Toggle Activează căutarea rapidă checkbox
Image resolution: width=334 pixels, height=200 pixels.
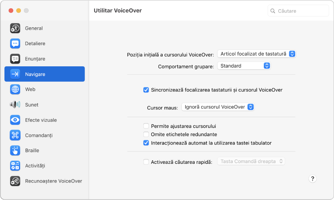pyautogui.click(x=146, y=162)
